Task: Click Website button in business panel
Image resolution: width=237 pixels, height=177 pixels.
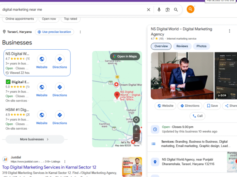Action: point(166,106)
